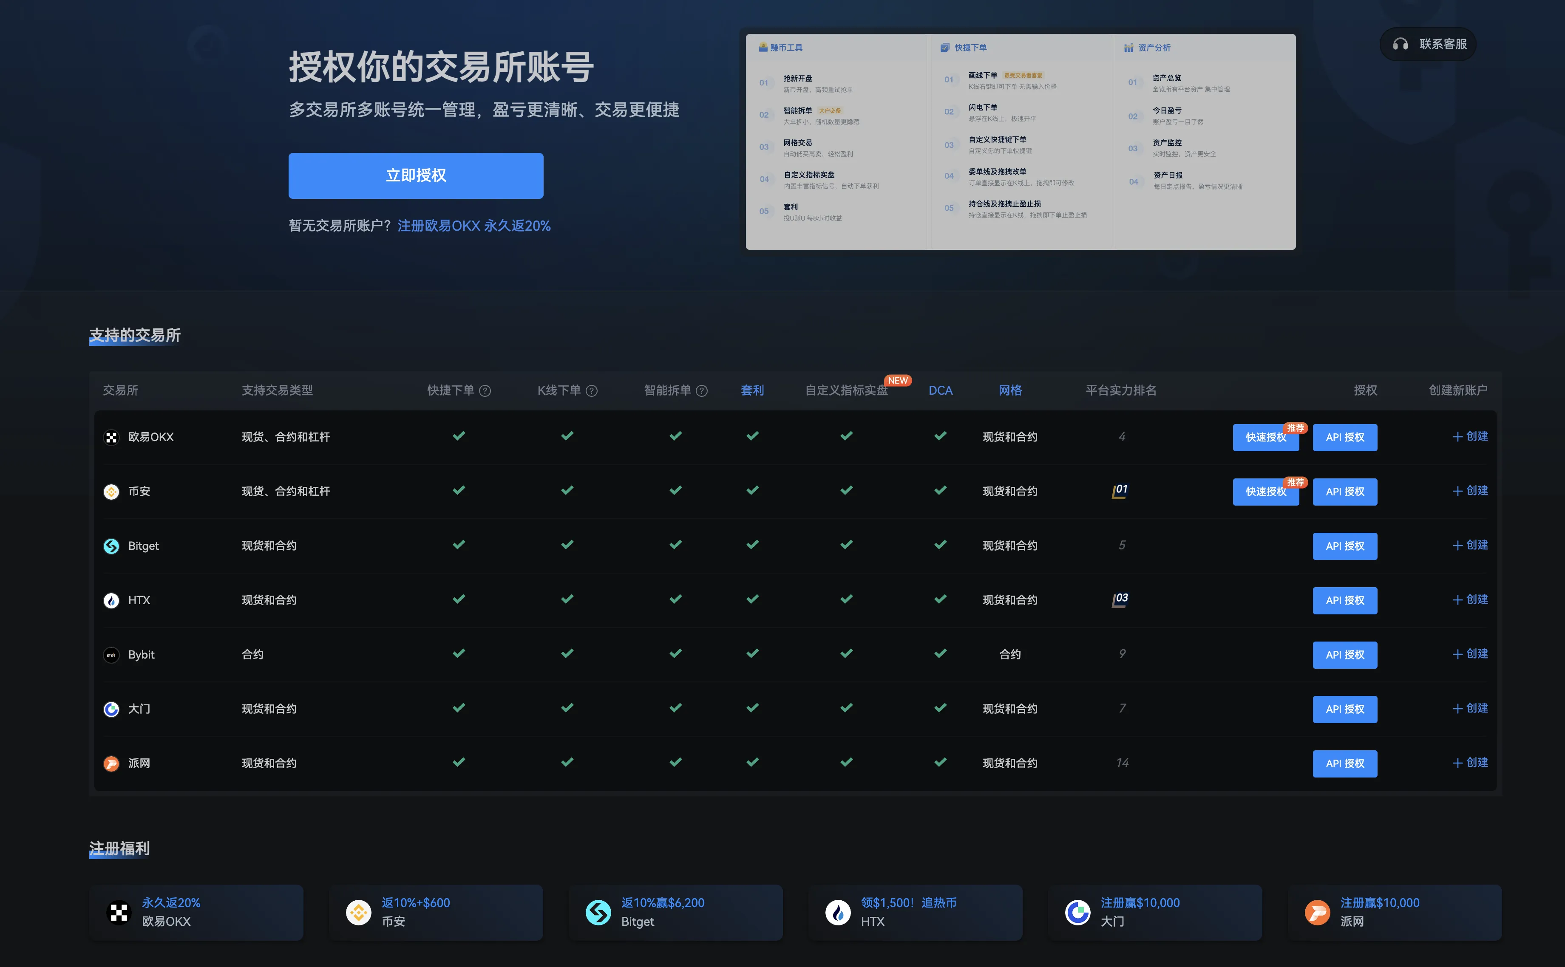Click the K线下单 help question icon
1565x967 pixels.
(x=592, y=391)
